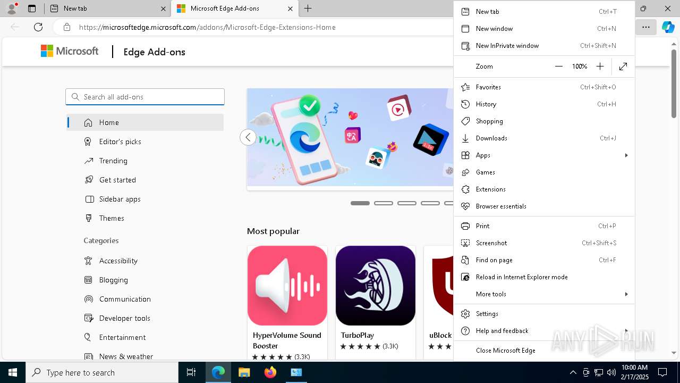Open History from the menu
The height and width of the screenshot is (383, 680).
pos(545,104)
